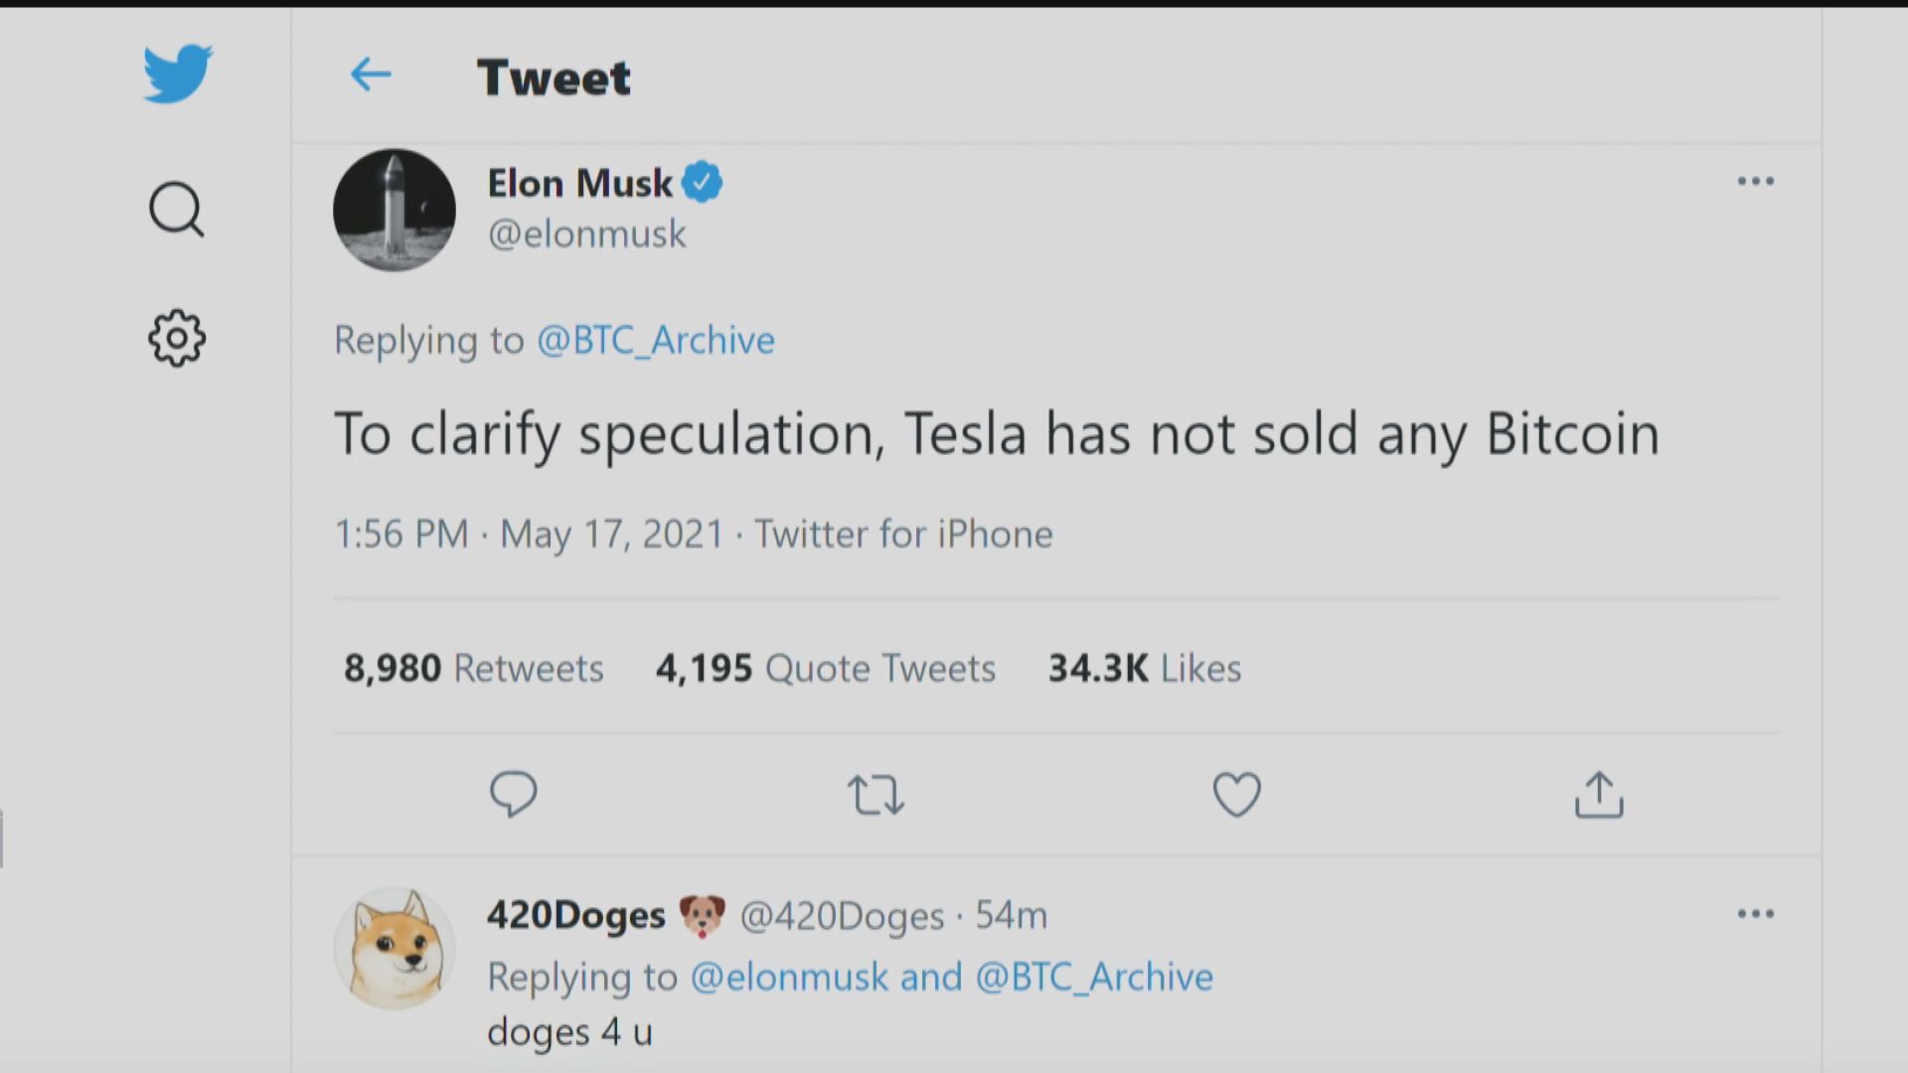Image resolution: width=1908 pixels, height=1073 pixels.
Task: Share the tweet via the share icon
Action: click(1598, 794)
